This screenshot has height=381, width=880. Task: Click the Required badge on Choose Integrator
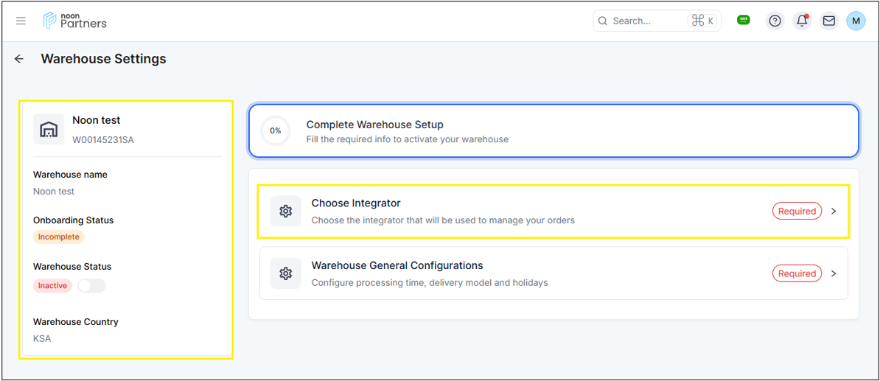(x=797, y=212)
